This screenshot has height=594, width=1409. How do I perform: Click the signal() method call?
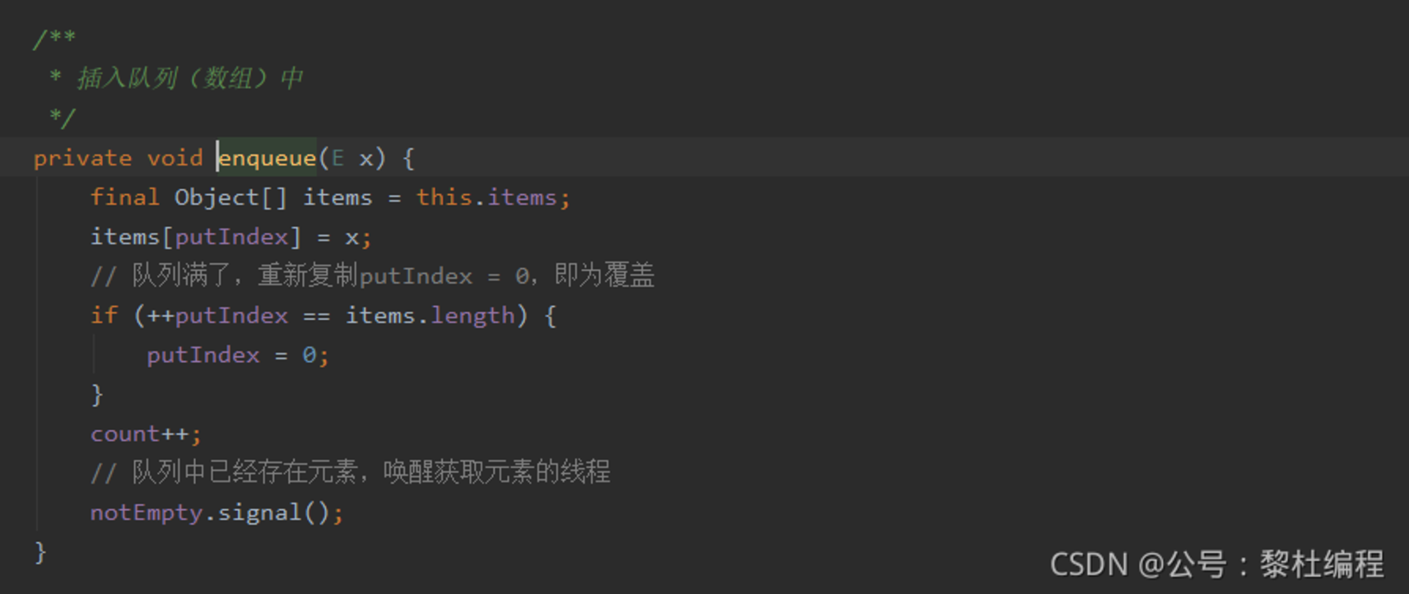pos(273,513)
